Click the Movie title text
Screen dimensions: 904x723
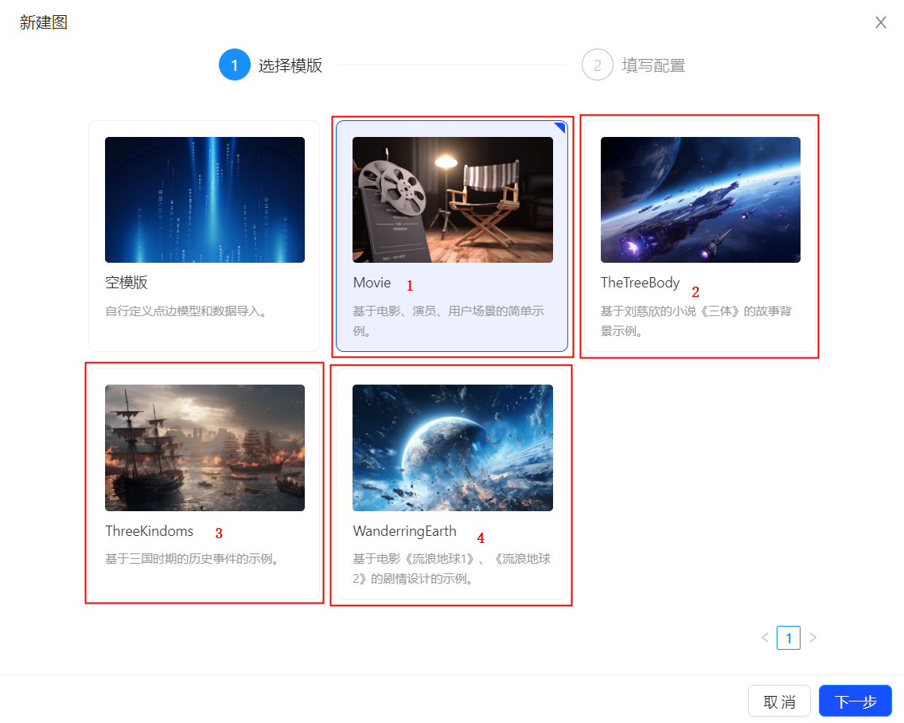tap(372, 283)
